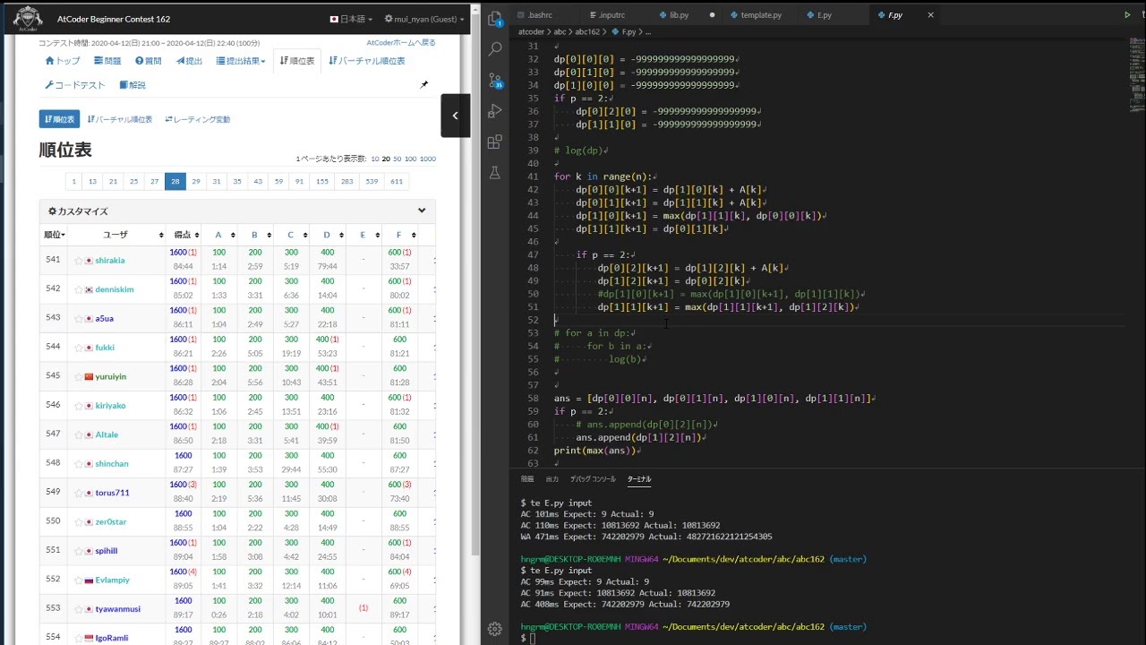The image size is (1146, 645).
Task: Close the F.py editor tab
Action: (x=931, y=15)
